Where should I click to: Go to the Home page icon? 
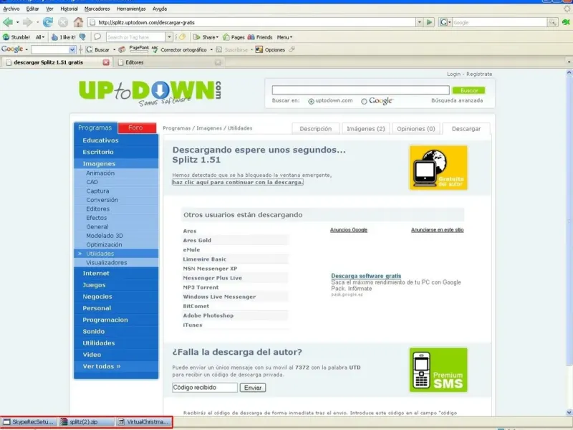(x=78, y=22)
